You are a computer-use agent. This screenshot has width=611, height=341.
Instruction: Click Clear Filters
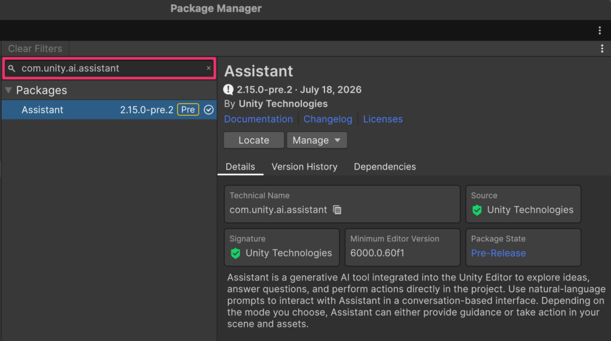point(35,48)
